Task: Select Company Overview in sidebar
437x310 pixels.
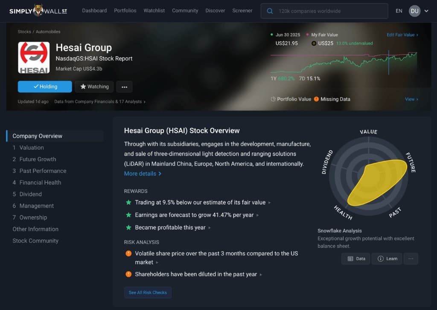Action: tap(55, 136)
